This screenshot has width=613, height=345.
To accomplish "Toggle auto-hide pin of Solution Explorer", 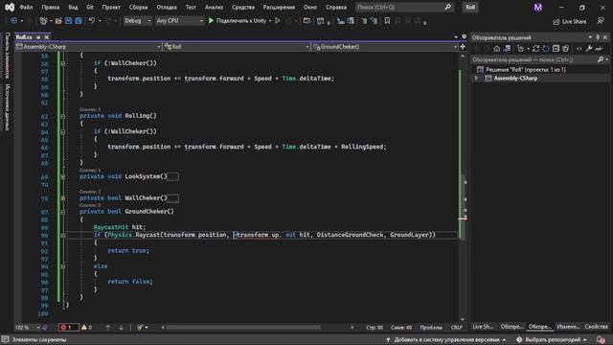I will [x=598, y=37].
